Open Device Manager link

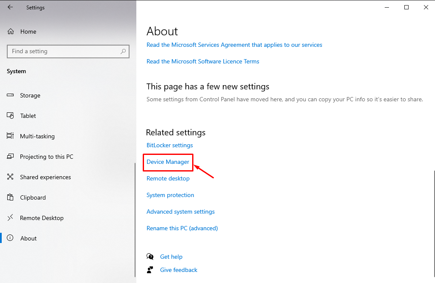(168, 162)
